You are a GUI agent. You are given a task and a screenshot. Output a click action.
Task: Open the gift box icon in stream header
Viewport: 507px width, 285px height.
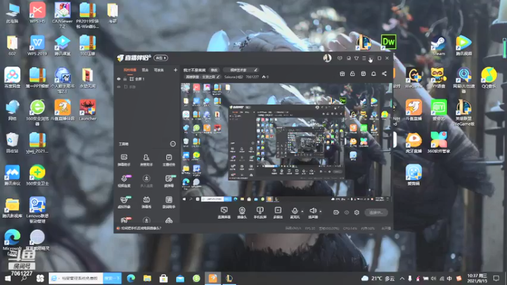pyautogui.click(x=342, y=73)
